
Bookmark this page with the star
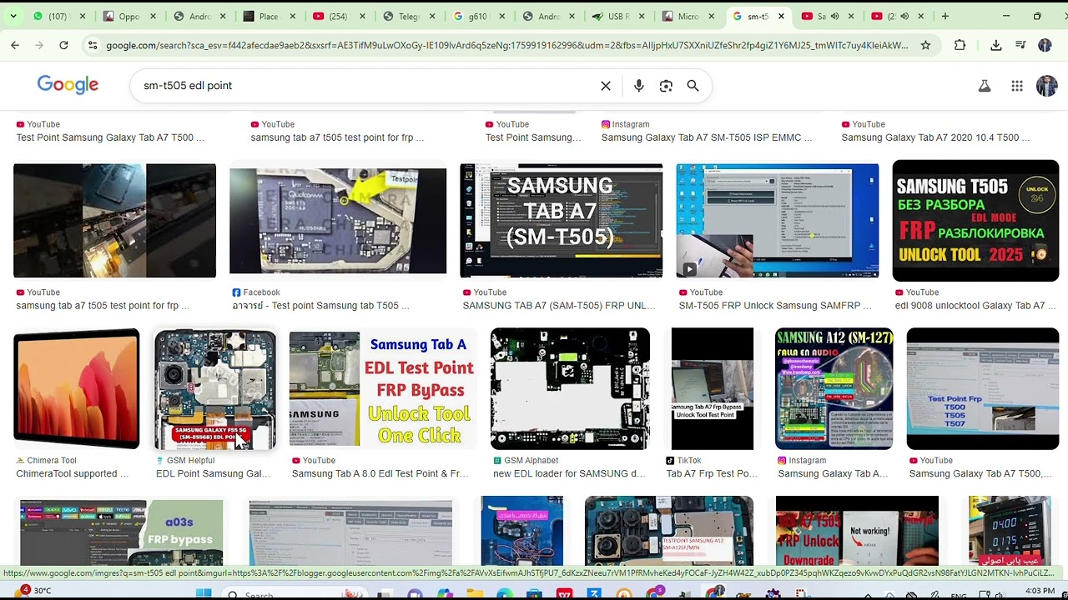coord(925,46)
